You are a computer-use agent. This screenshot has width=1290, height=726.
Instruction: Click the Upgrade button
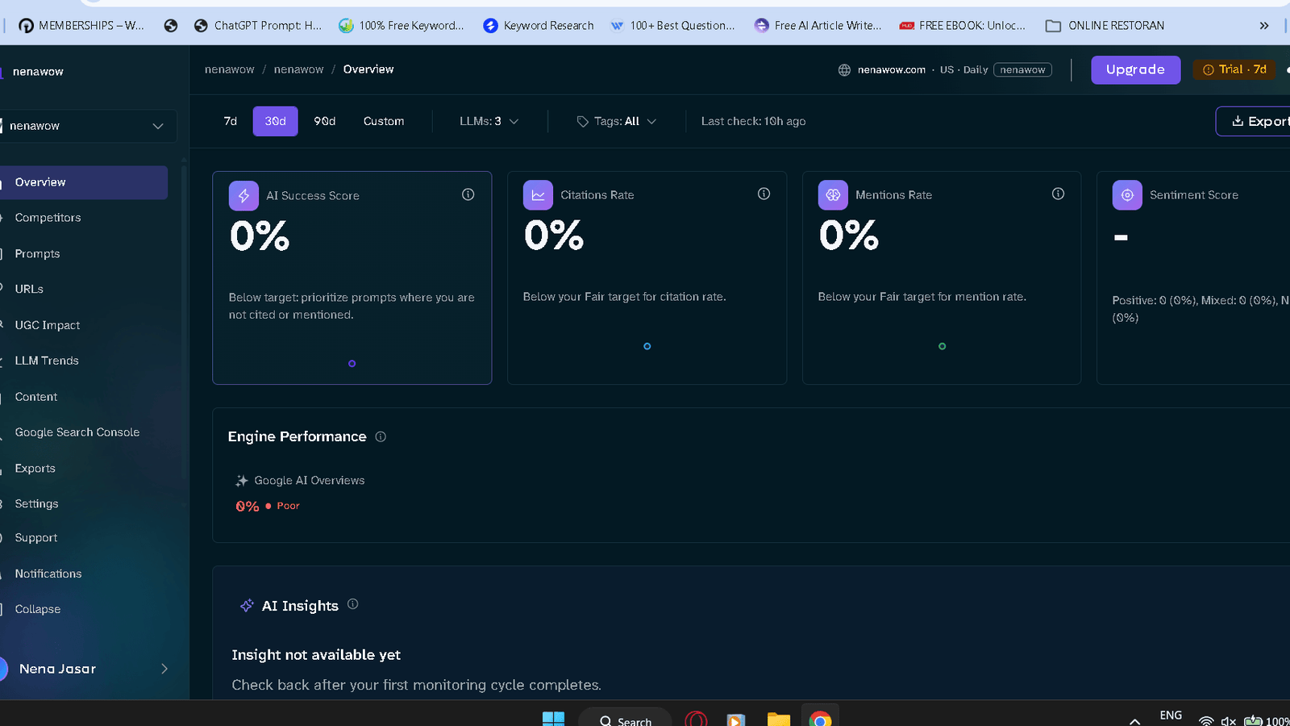click(x=1135, y=70)
